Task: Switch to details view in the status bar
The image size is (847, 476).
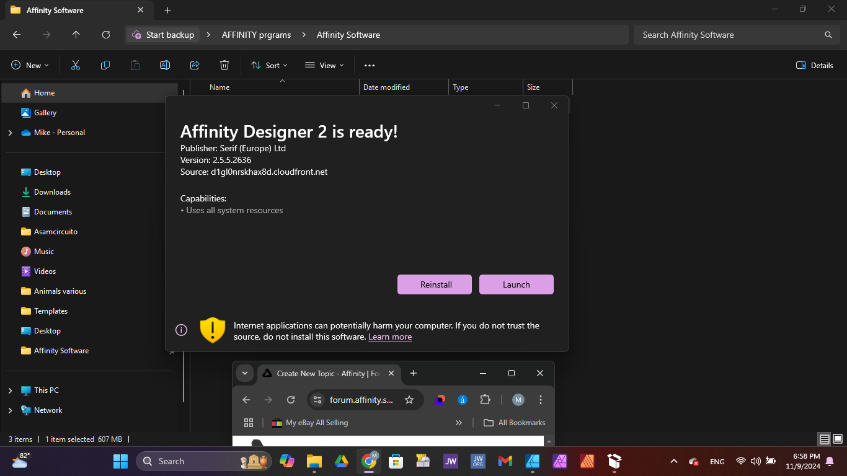Action: (x=824, y=439)
